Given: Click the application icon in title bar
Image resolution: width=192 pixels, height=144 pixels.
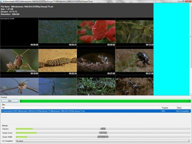Looking at the screenshot, I should point(1,1).
